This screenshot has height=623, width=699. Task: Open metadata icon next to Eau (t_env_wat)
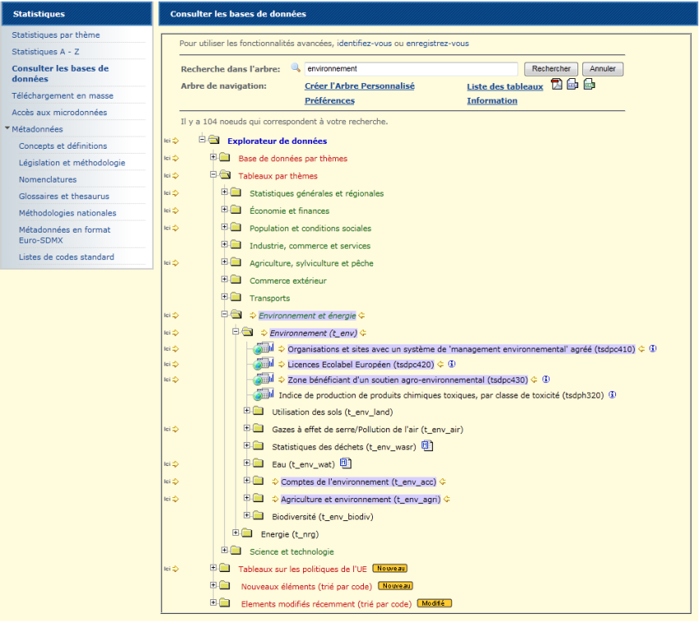(346, 464)
